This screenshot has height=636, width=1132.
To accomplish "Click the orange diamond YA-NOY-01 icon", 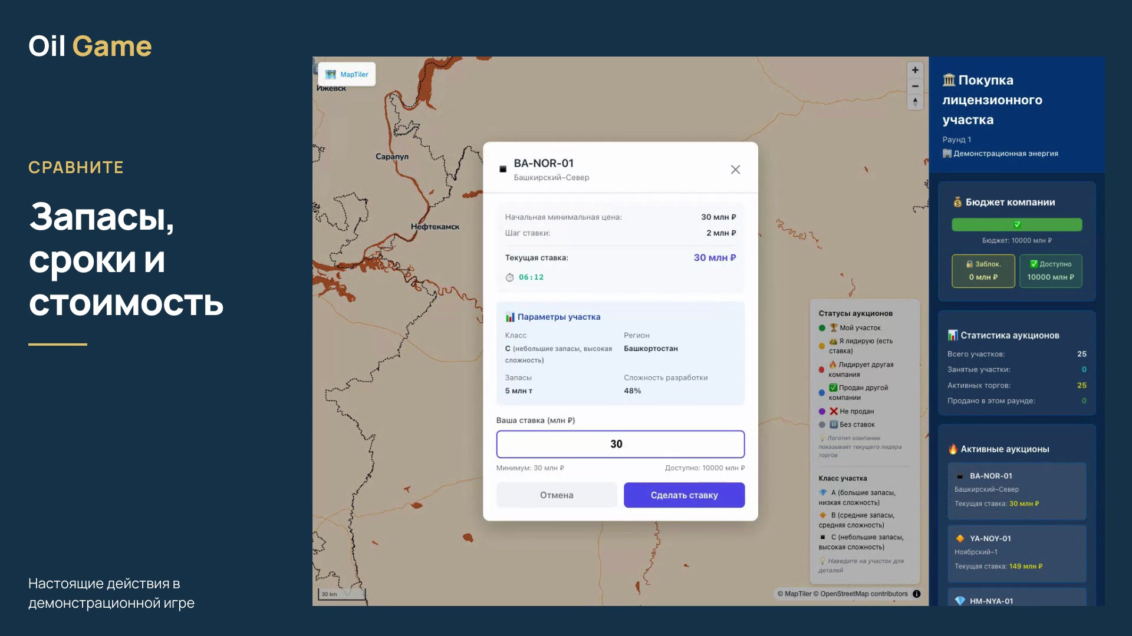I will click(x=960, y=538).
